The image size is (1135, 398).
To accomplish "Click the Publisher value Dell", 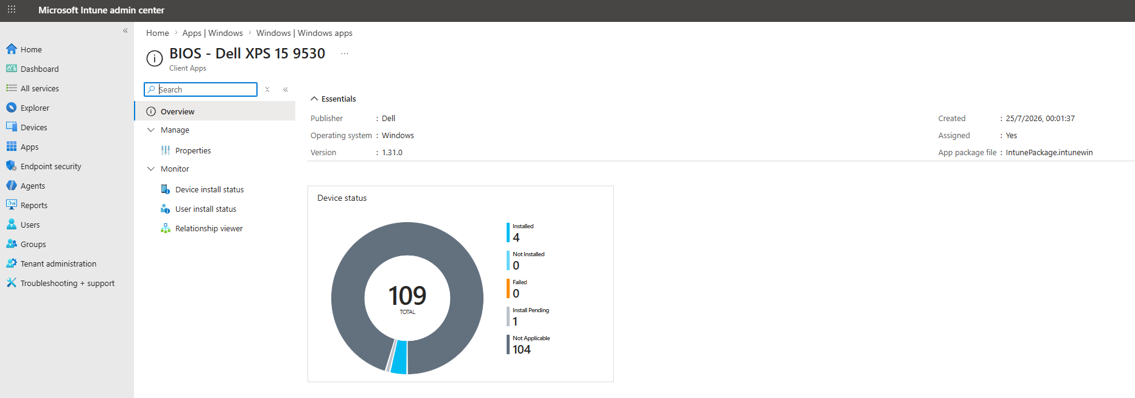I will pyautogui.click(x=388, y=118).
